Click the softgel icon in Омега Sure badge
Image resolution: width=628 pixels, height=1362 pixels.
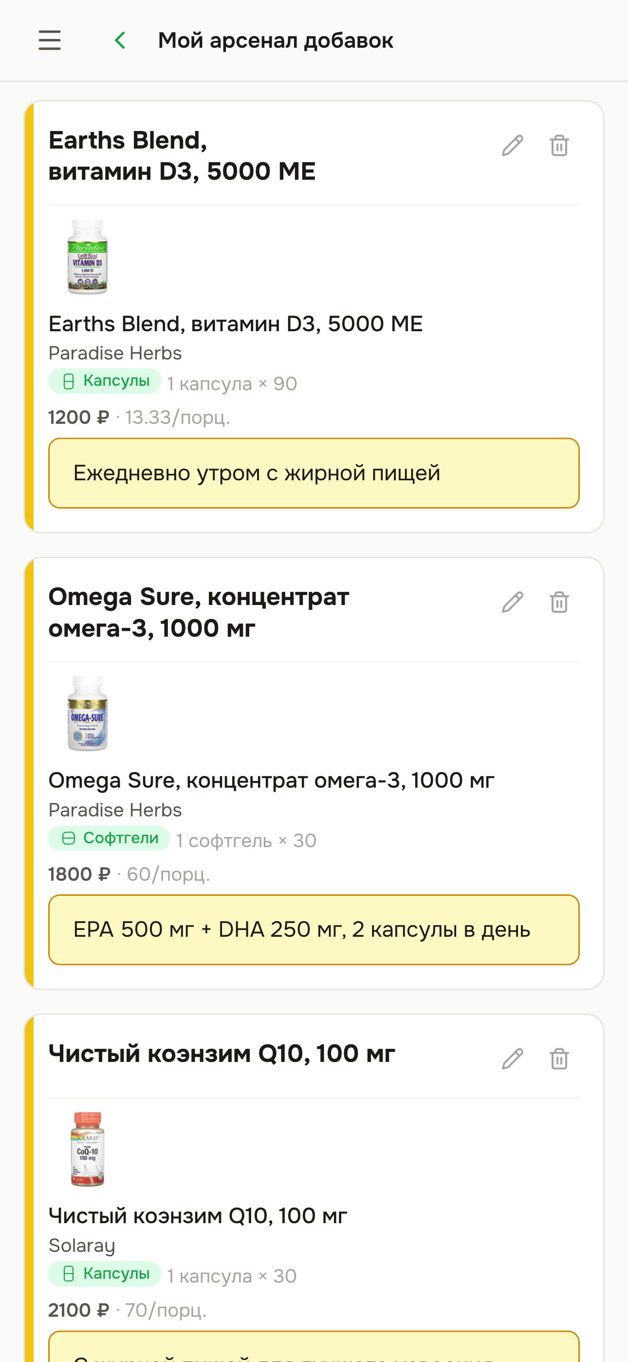tap(68, 838)
